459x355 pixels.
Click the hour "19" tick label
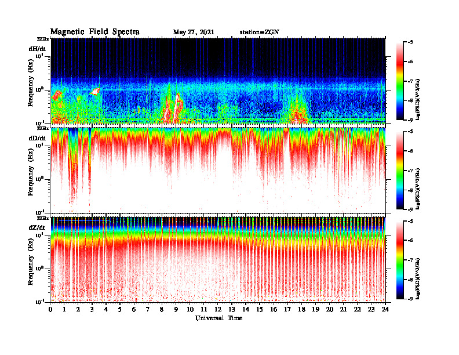[x=315, y=310]
